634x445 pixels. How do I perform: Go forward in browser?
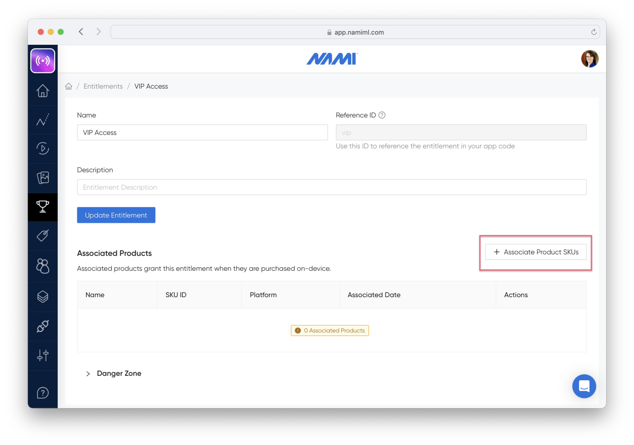pyautogui.click(x=99, y=32)
